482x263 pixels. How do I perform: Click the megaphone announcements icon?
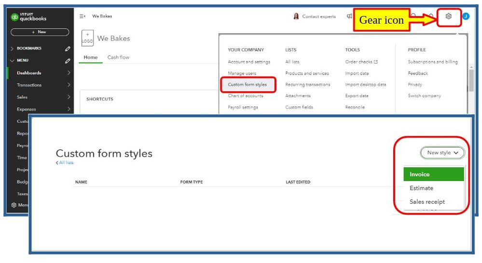(x=349, y=16)
